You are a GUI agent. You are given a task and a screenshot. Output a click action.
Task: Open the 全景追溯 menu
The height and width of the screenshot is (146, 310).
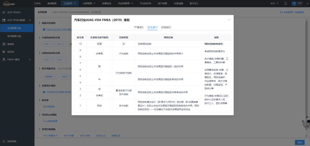[x=178, y=3]
